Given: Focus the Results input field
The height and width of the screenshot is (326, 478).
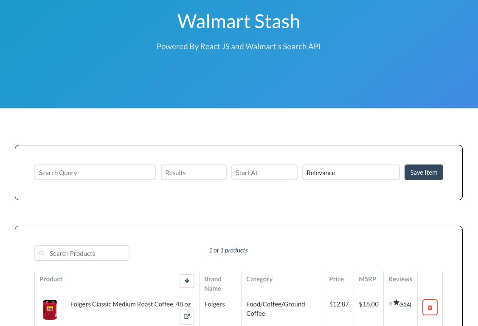Looking at the screenshot, I should (194, 173).
